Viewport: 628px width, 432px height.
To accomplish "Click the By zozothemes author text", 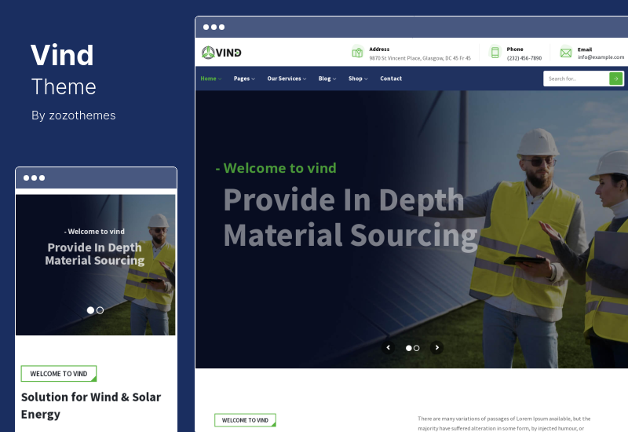I will click(x=74, y=115).
